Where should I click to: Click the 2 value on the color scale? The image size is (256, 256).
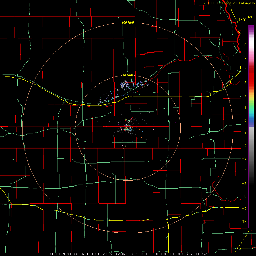245,95
